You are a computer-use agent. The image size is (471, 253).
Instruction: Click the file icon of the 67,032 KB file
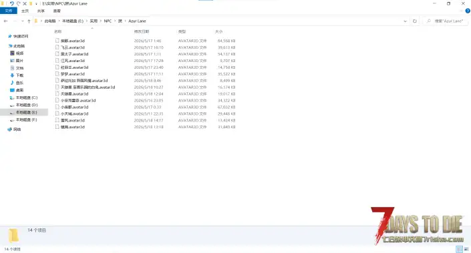[57, 107]
